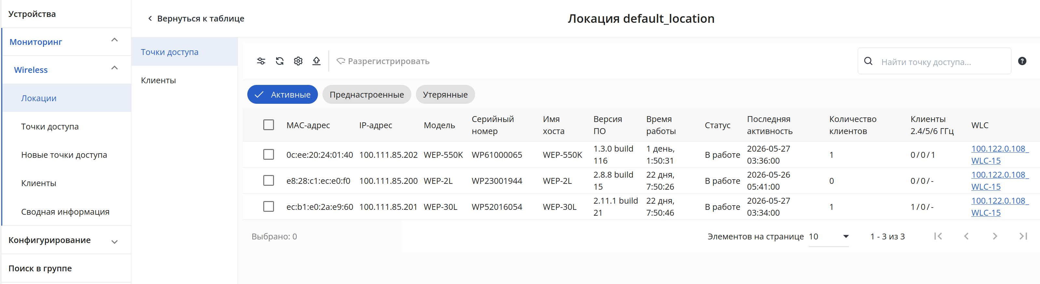
Task: Toggle the select-all header checkbox
Action: (x=268, y=125)
